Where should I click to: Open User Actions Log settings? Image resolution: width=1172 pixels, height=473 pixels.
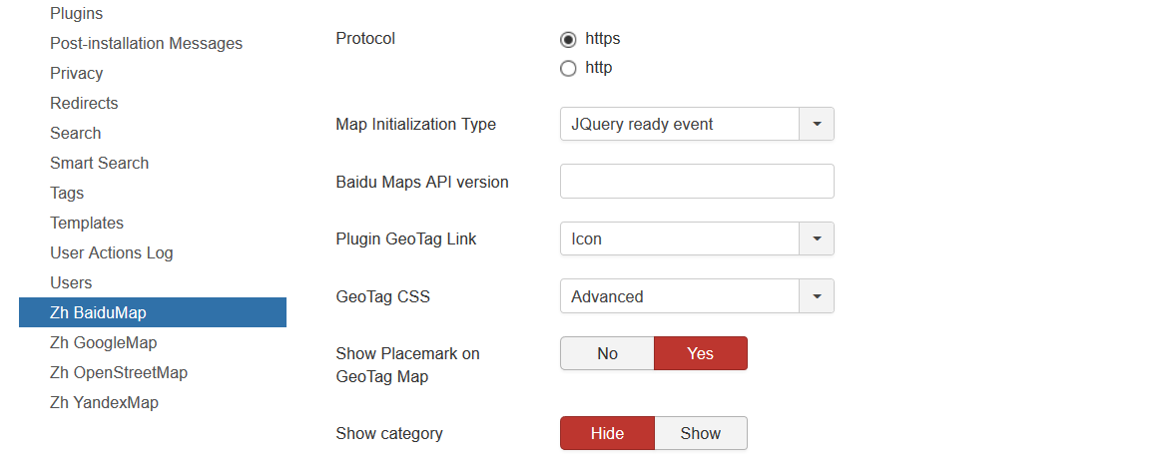(111, 253)
